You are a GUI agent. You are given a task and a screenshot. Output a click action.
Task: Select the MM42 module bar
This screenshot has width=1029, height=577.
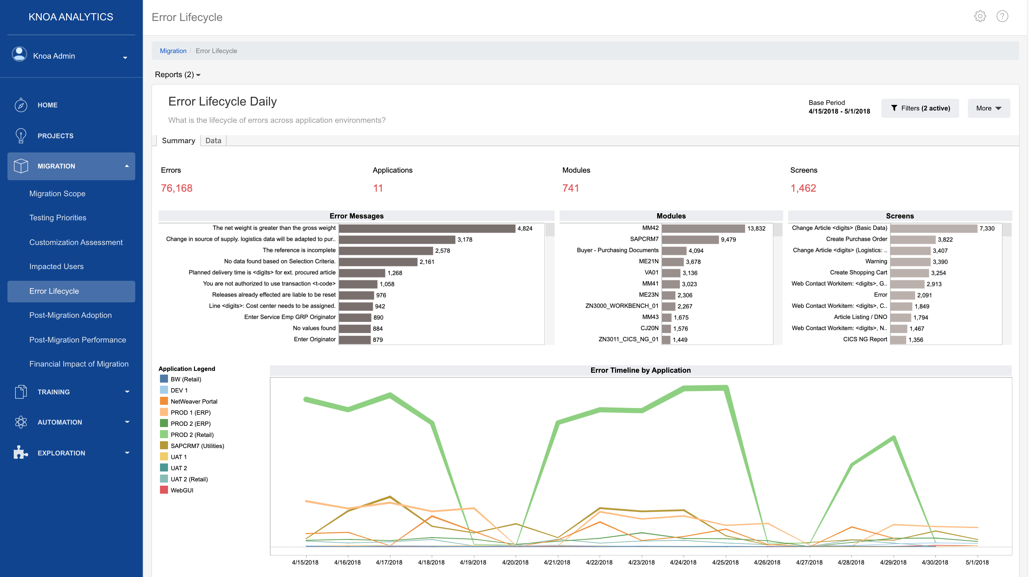703,228
